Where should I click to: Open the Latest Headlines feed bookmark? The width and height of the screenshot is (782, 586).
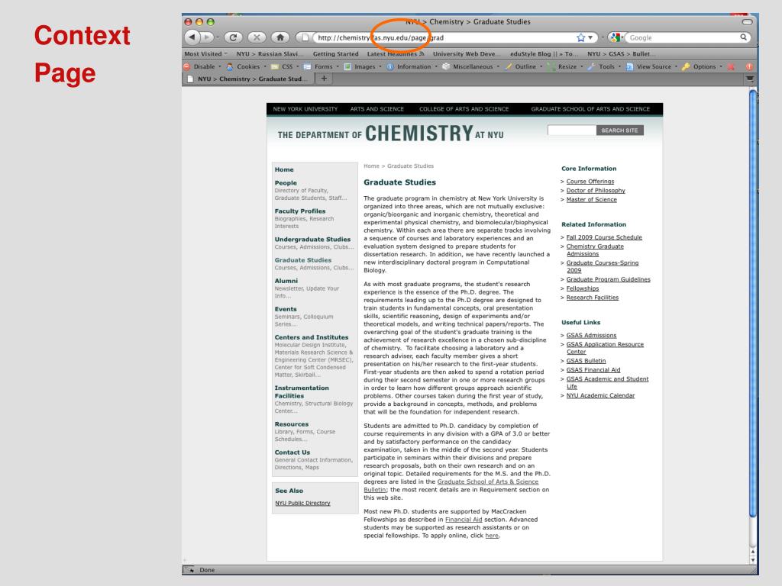coord(396,54)
